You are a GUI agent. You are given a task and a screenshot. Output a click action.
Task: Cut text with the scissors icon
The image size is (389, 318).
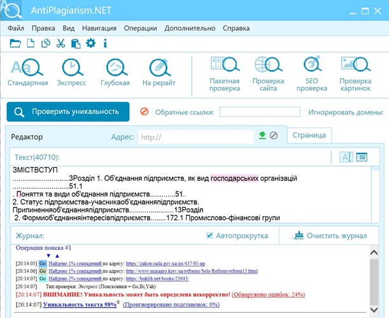click(60, 43)
